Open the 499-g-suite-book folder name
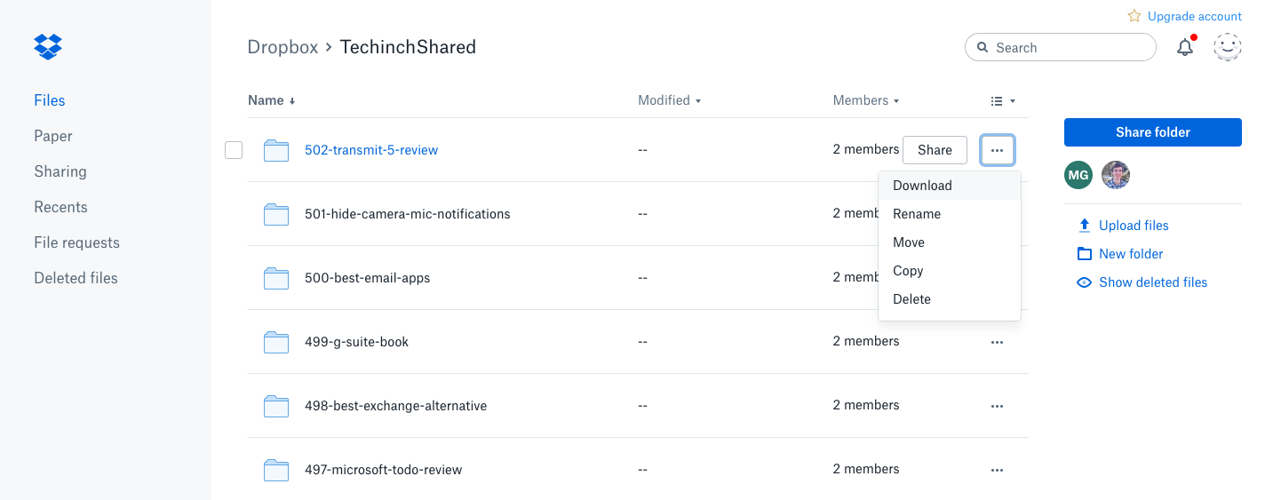This screenshot has width=1273, height=500. 357,342
